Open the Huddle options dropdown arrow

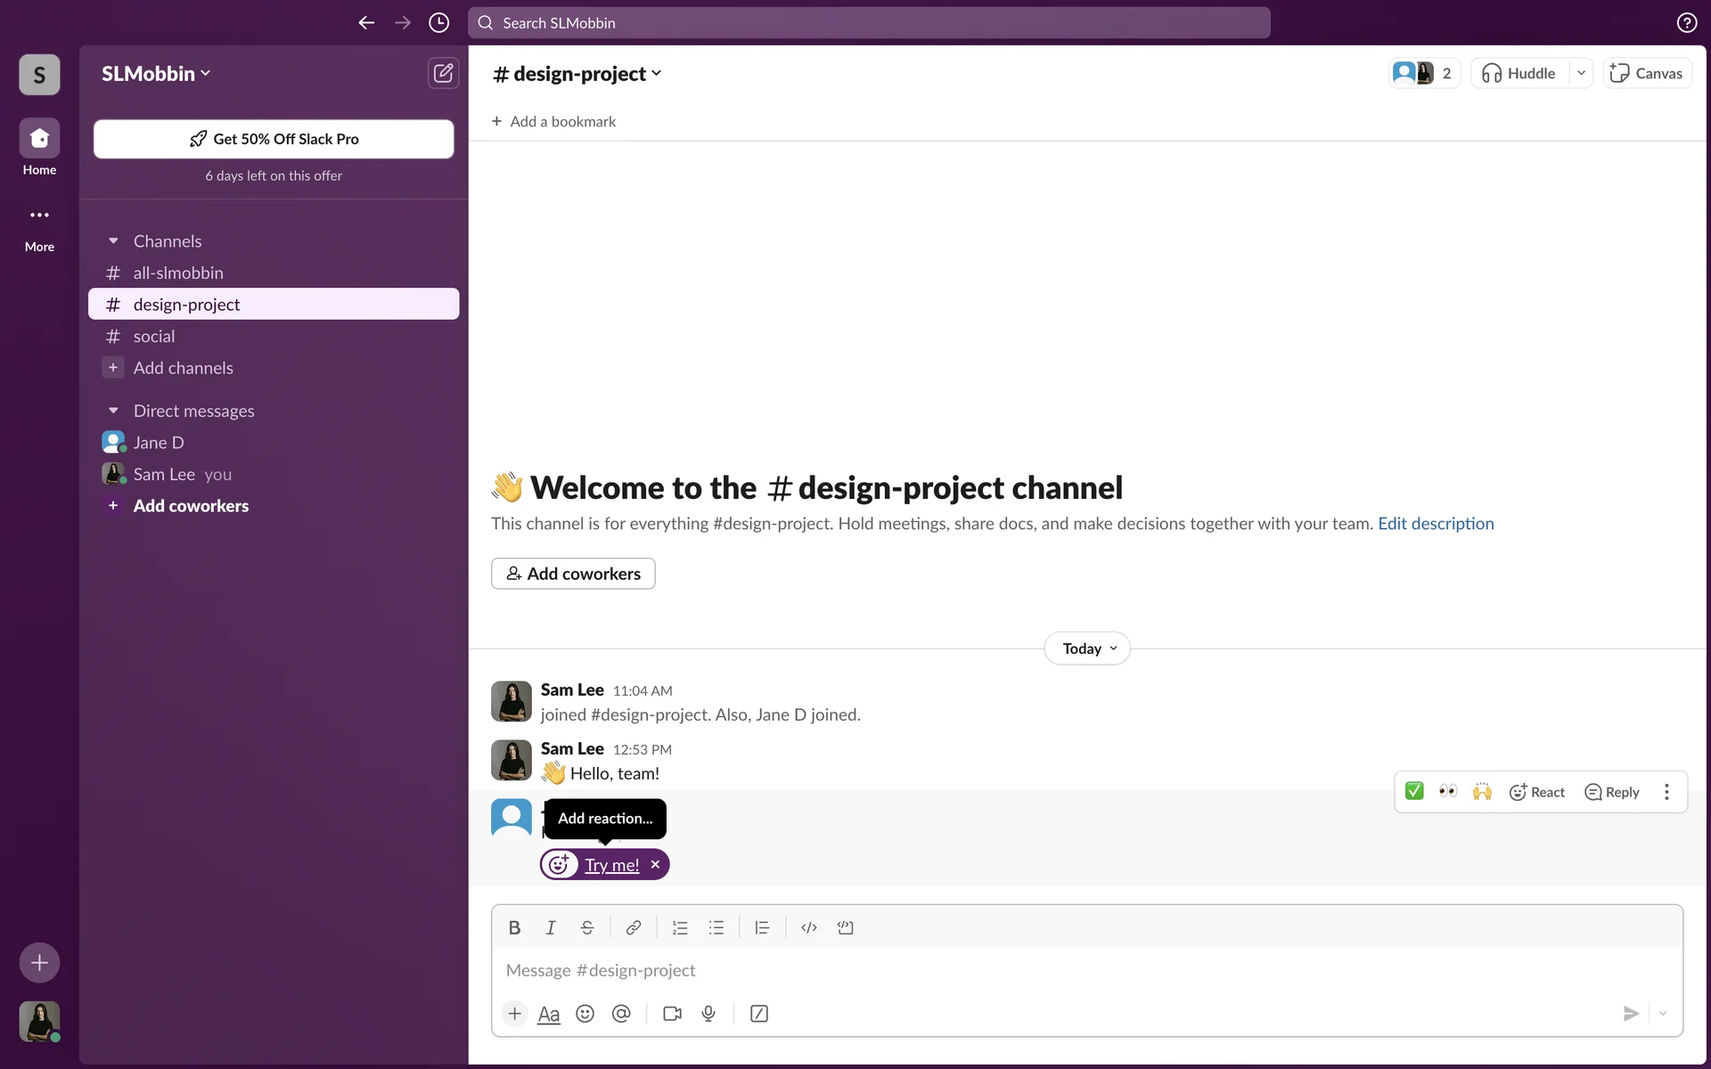coord(1581,73)
